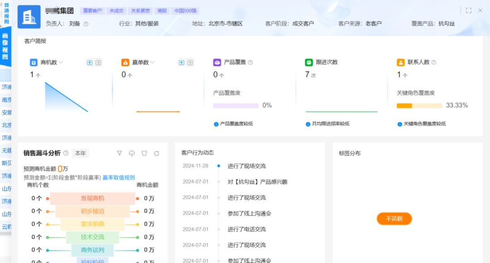The height and width of the screenshot is (263, 490).
Task: Click the green 跟进次数 panel icon
Action: 309,62
